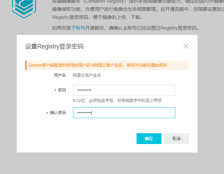Click the 密码 field label
The height and width of the screenshot is (174, 224).
coord(62,90)
